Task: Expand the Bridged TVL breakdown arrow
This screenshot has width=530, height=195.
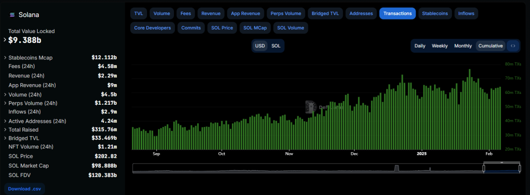Action: pos(5,138)
